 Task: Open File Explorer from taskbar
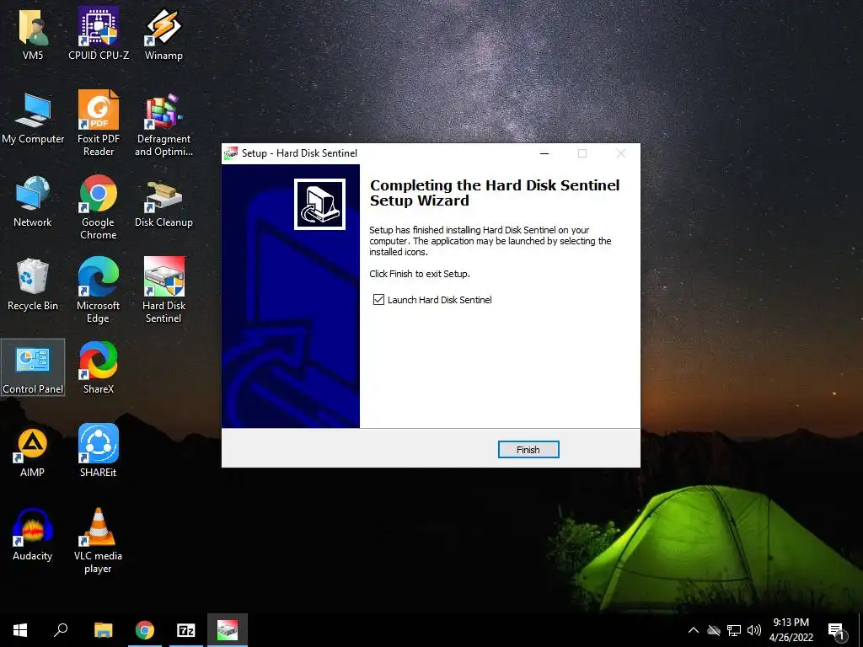[x=103, y=630]
